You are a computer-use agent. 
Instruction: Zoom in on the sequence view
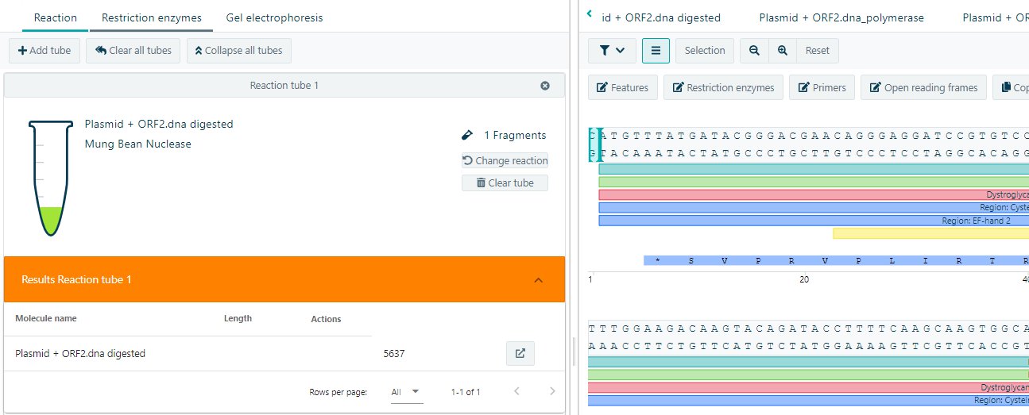point(783,51)
